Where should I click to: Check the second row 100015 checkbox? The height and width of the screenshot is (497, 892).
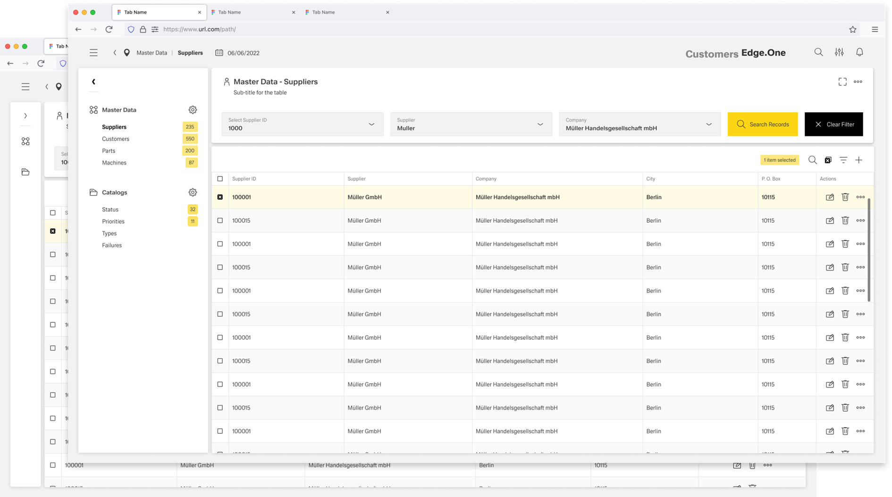(x=220, y=220)
